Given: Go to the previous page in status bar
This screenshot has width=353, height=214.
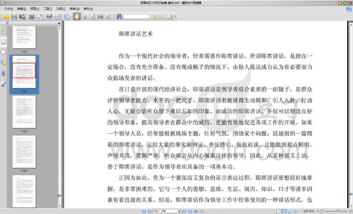Looking at the screenshot, I should point(149,211).
